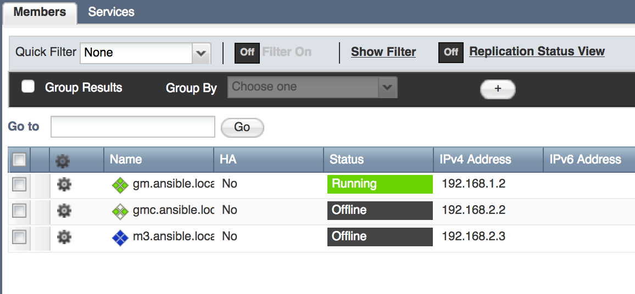Enable the Group Results checkbox

coord(28,87)
